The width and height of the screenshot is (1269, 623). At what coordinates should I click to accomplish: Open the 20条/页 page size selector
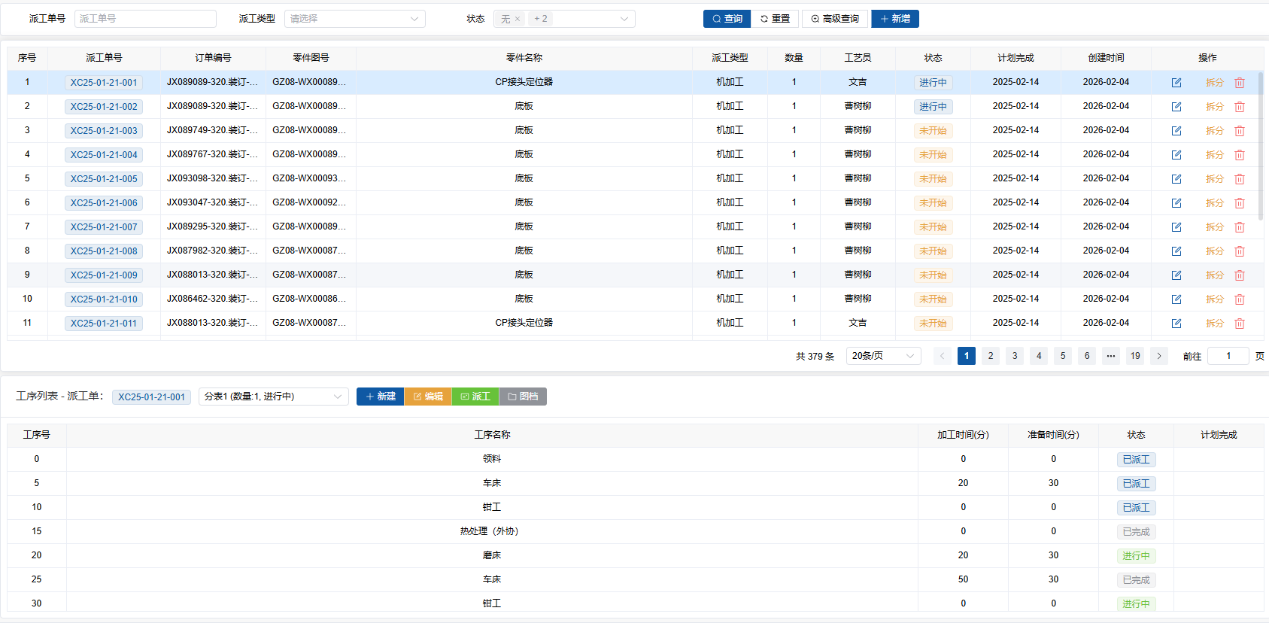883,356
